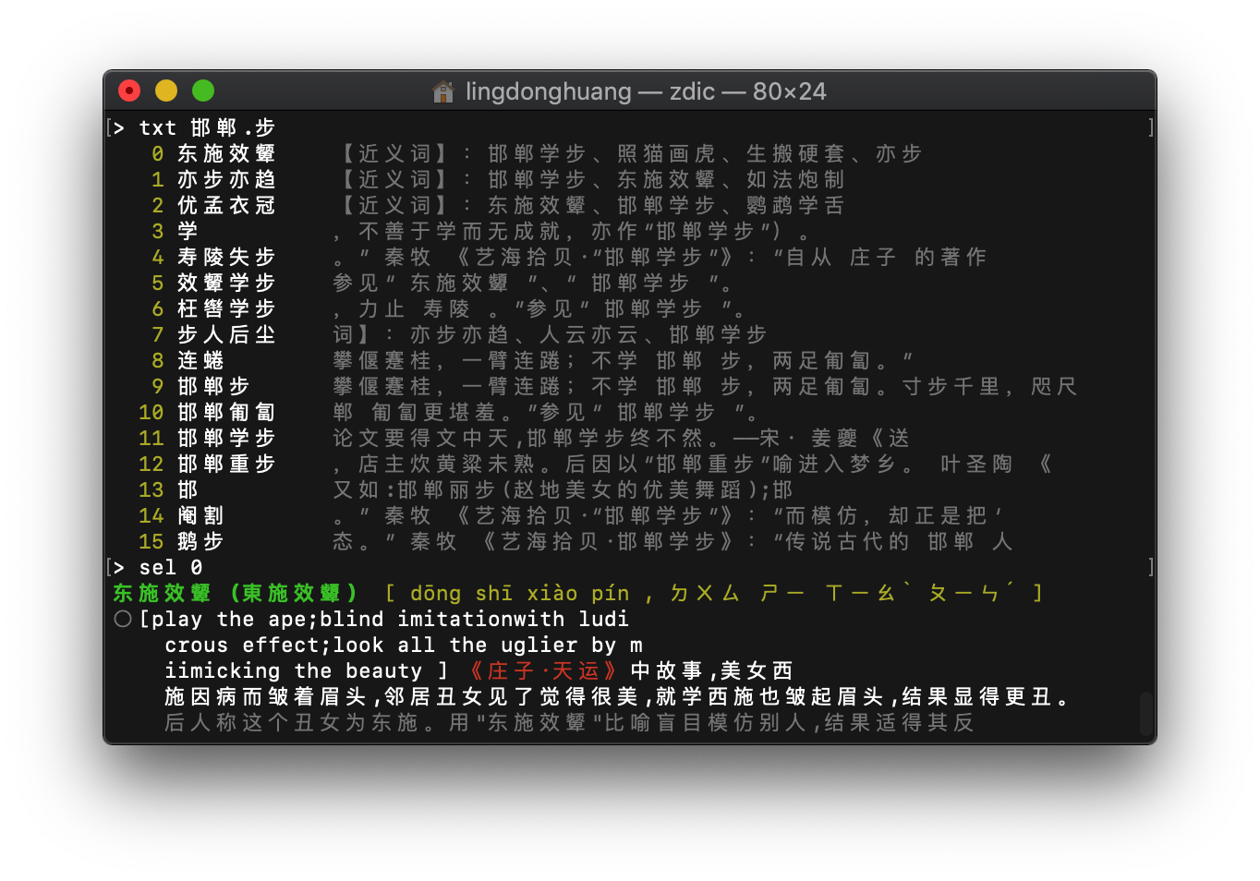Click the home folder icon in title bar

[x=443, y=91]
